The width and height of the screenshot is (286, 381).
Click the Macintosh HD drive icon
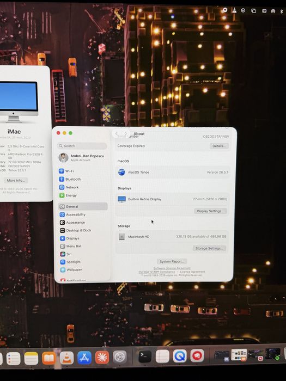(121, 237)
